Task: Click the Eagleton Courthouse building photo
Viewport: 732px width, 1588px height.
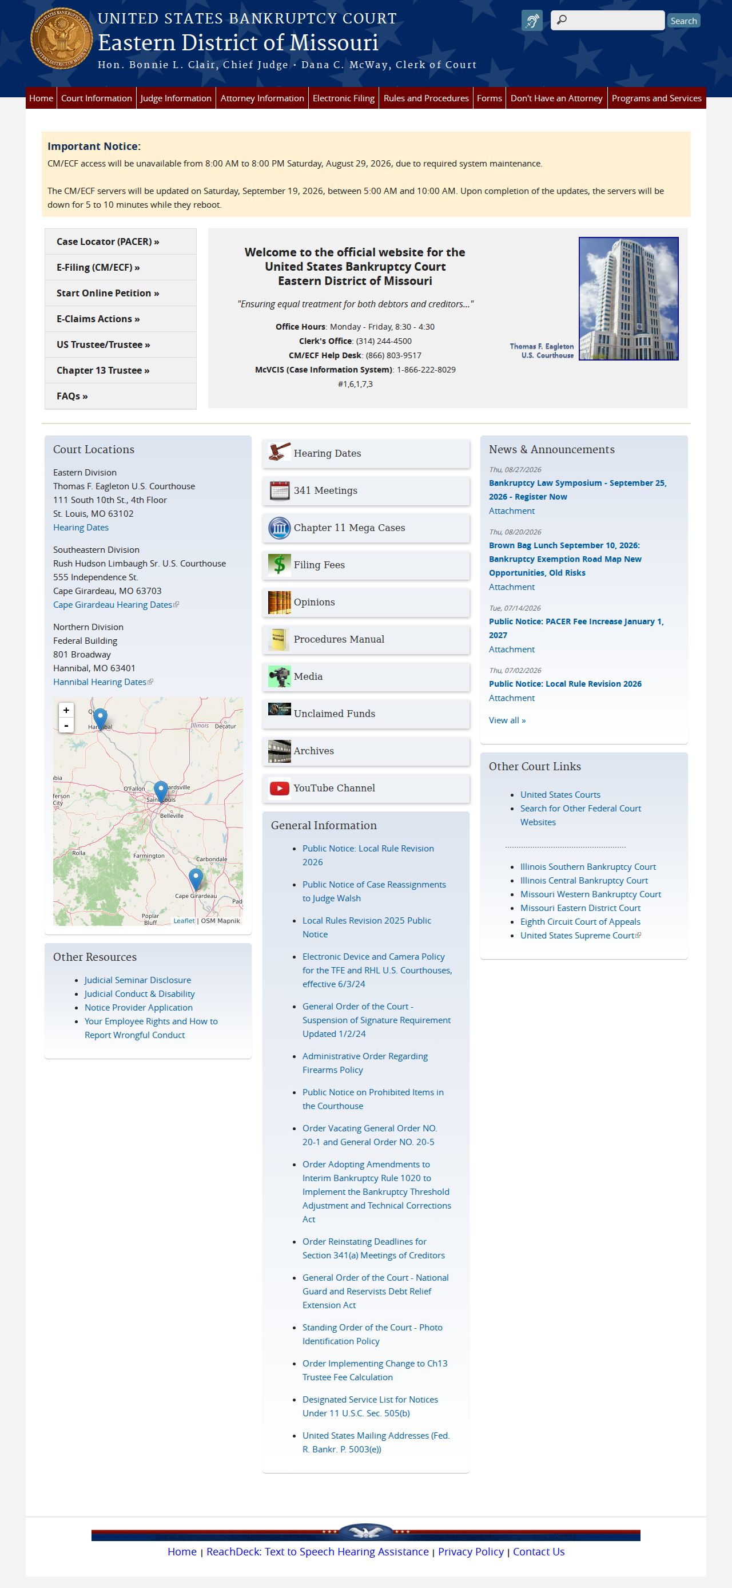Action: [x=628, y=298]
